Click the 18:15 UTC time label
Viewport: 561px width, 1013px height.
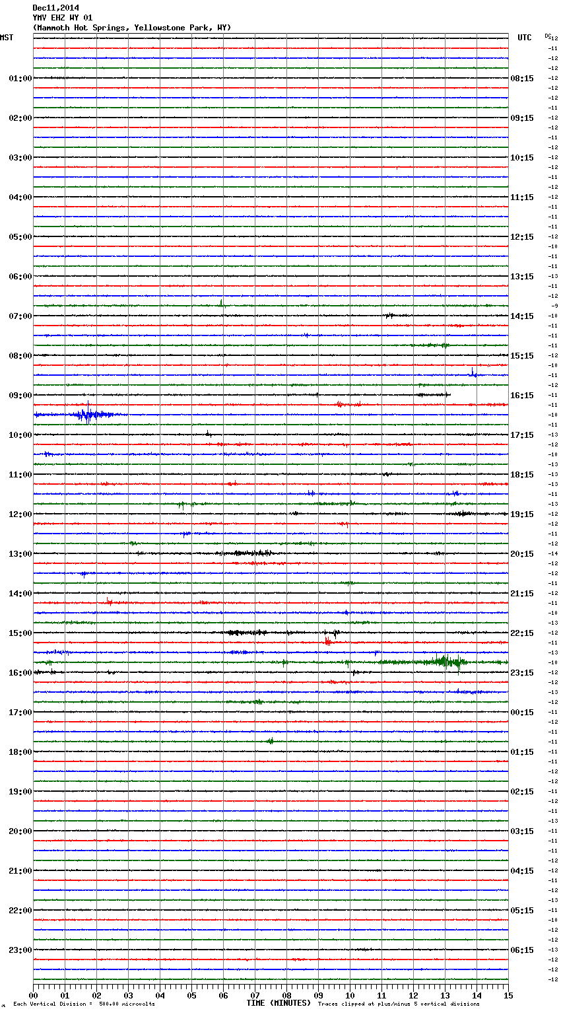522,475
